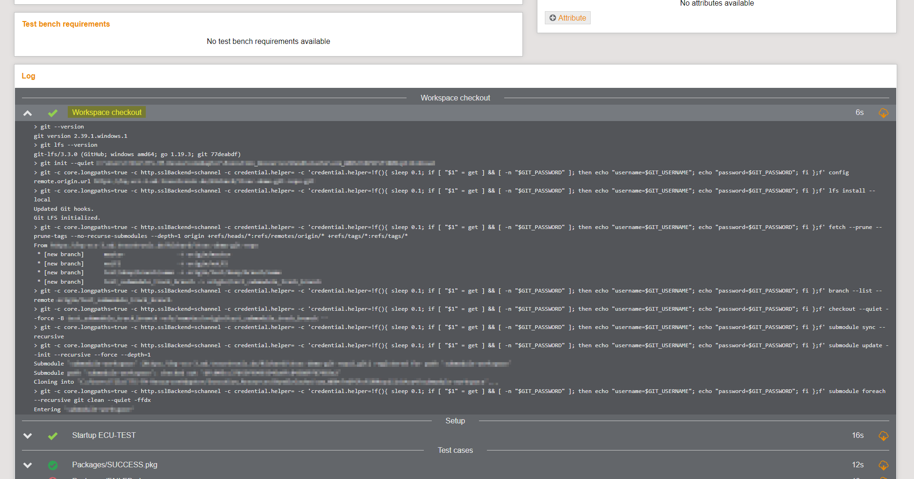Open the Packages/SUCCESS.pkg test case label

click(114, 465)
